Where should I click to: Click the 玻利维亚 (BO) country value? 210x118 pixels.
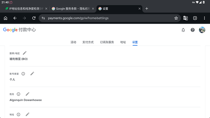point(19,59)
